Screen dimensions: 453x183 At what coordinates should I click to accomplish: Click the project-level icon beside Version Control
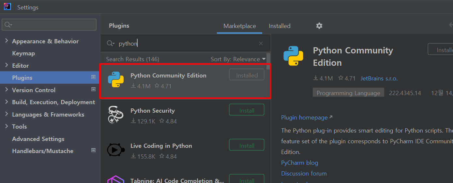coord(94,89)
